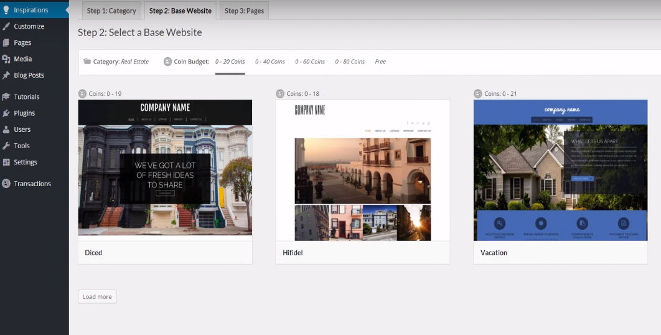Choose the Hifidel theme thumbnail
Screen dimensions: 661x335
(x=362, y=169)
